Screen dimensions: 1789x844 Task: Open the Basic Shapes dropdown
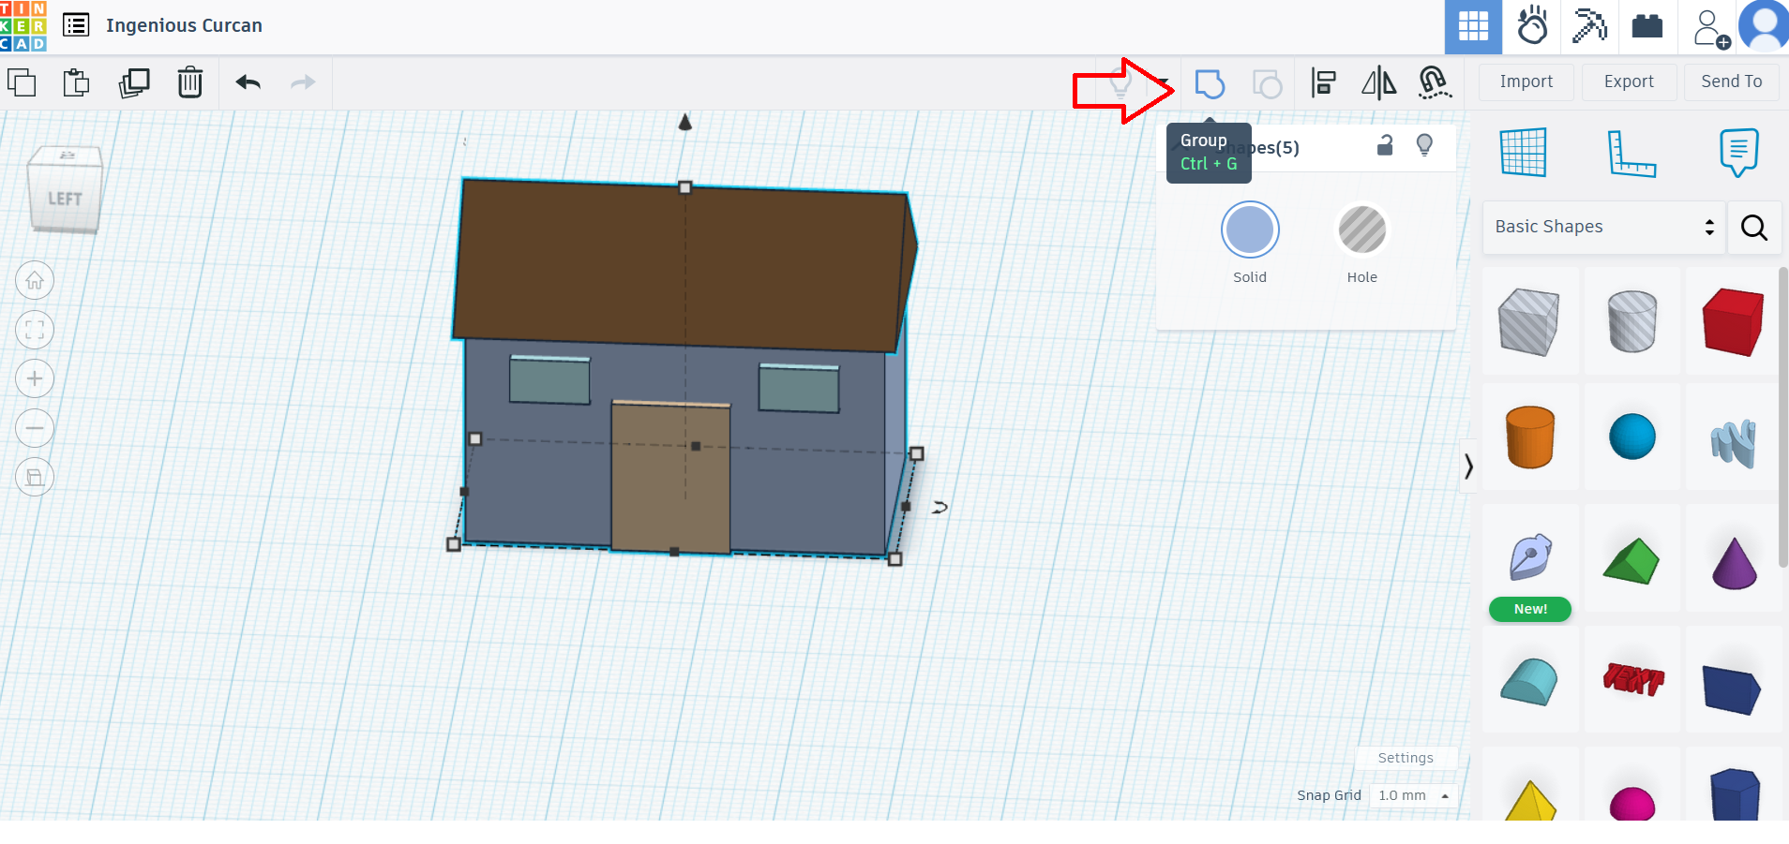(1604, 227)
